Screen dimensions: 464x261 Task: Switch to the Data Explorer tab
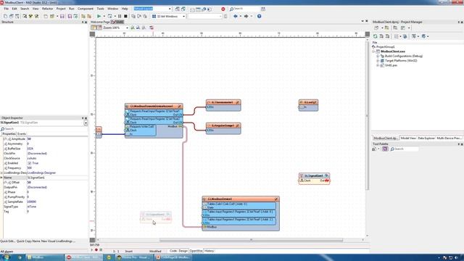click(x=426, y=138)
